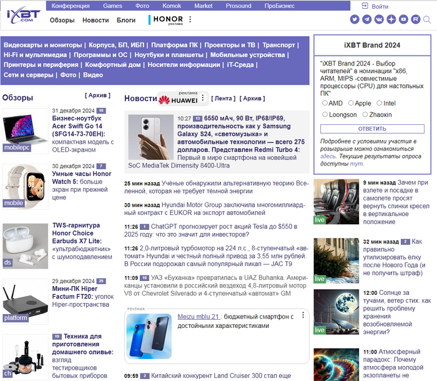Open the Dzen star icon
This screenshot has height=381, width=437.
(391, 19)
